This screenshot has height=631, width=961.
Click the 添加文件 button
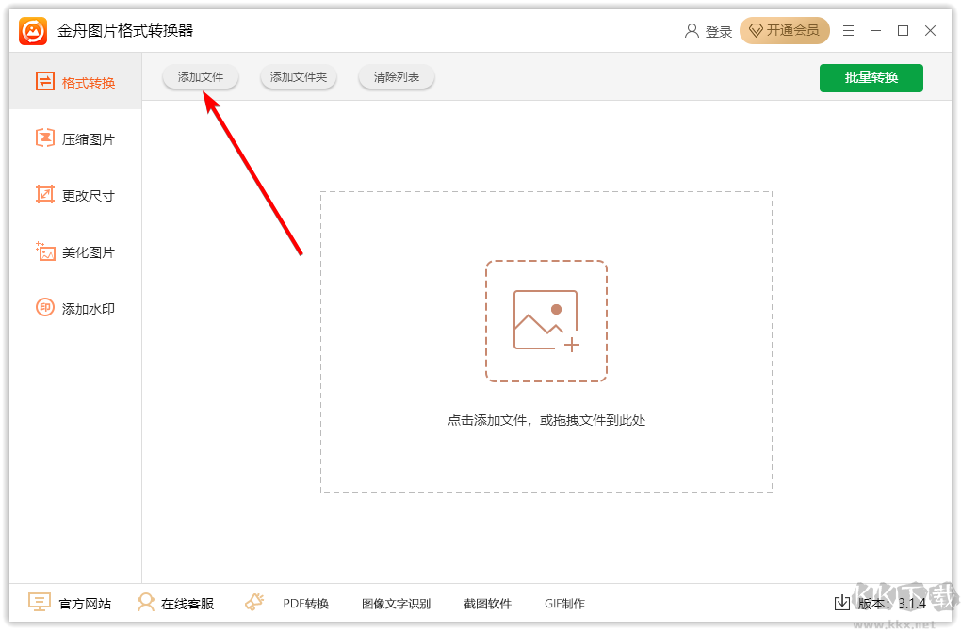click(x=200, y=77)
